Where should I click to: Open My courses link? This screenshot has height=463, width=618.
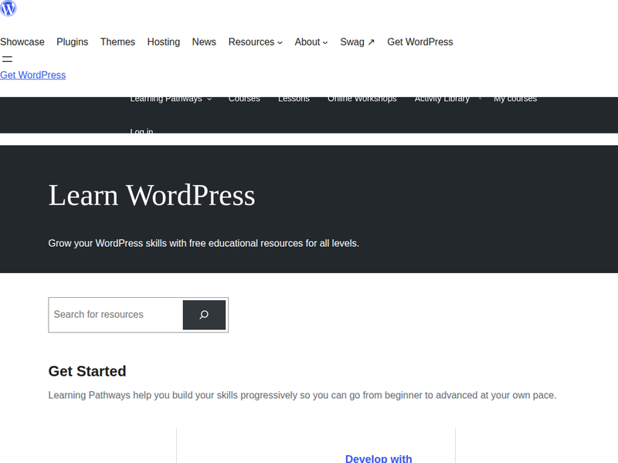pyautogui.click(x=515, y=100)
